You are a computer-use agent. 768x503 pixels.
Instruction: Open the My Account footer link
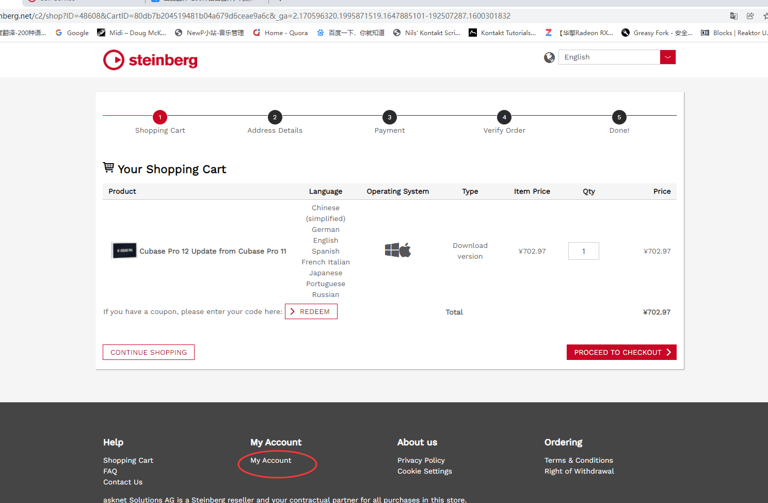(271, 460)
